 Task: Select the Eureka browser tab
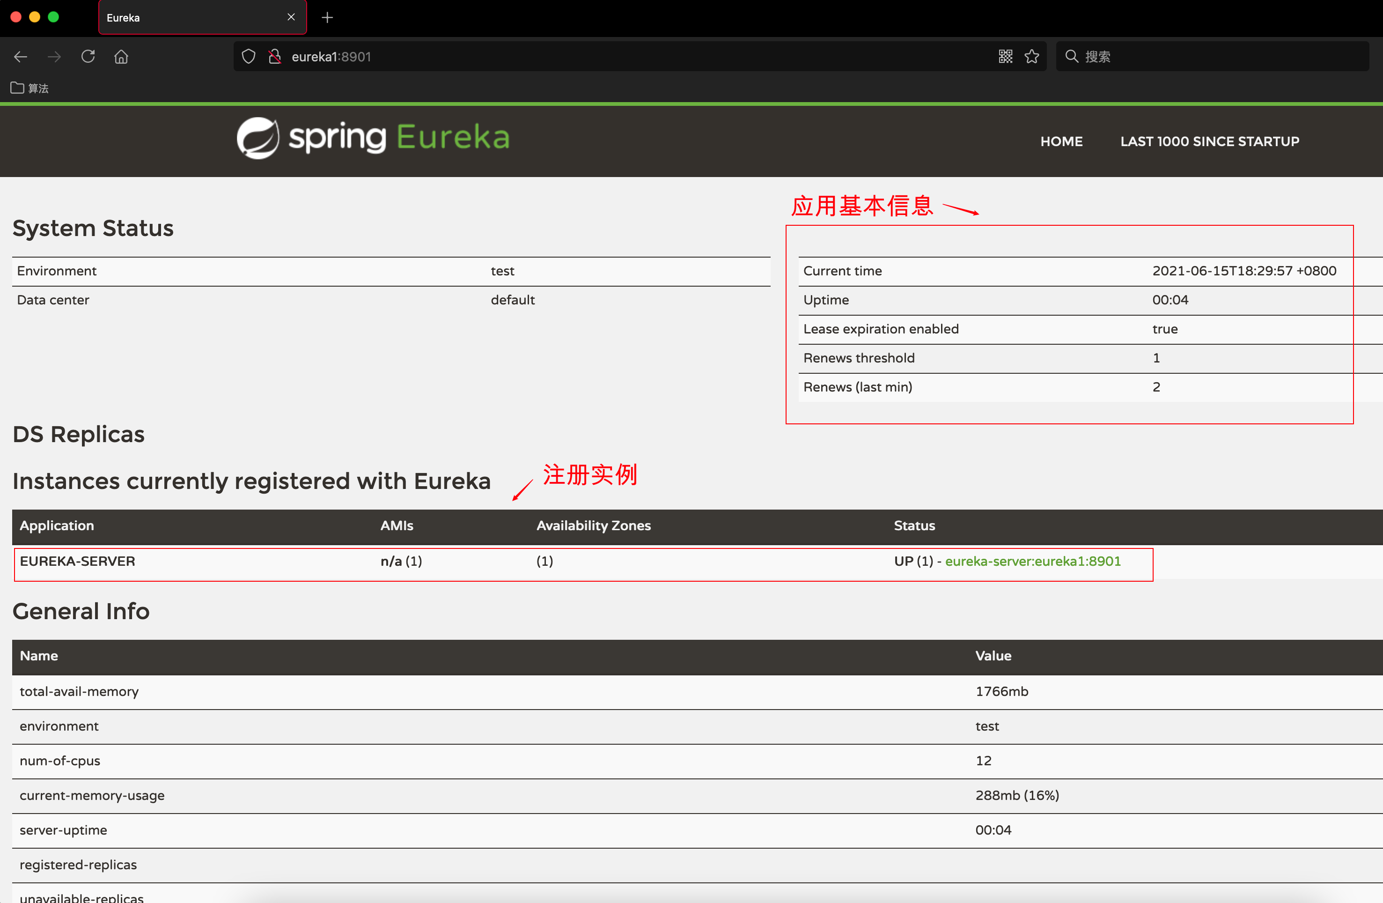coord(186,17)
